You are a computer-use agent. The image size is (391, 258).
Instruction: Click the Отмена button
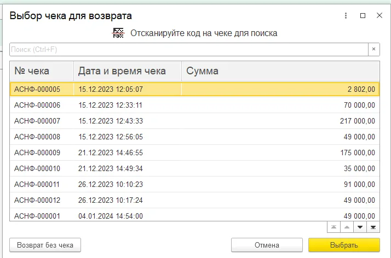[267, 245]
